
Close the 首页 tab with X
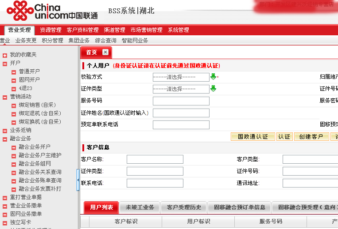pos(105,52)
